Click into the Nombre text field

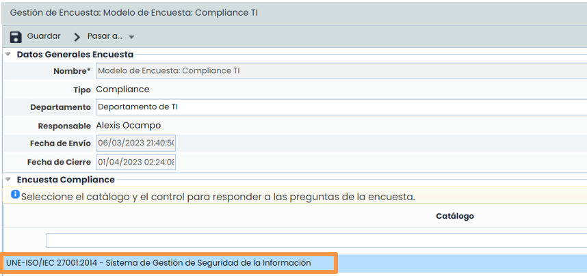pos(340,71)
